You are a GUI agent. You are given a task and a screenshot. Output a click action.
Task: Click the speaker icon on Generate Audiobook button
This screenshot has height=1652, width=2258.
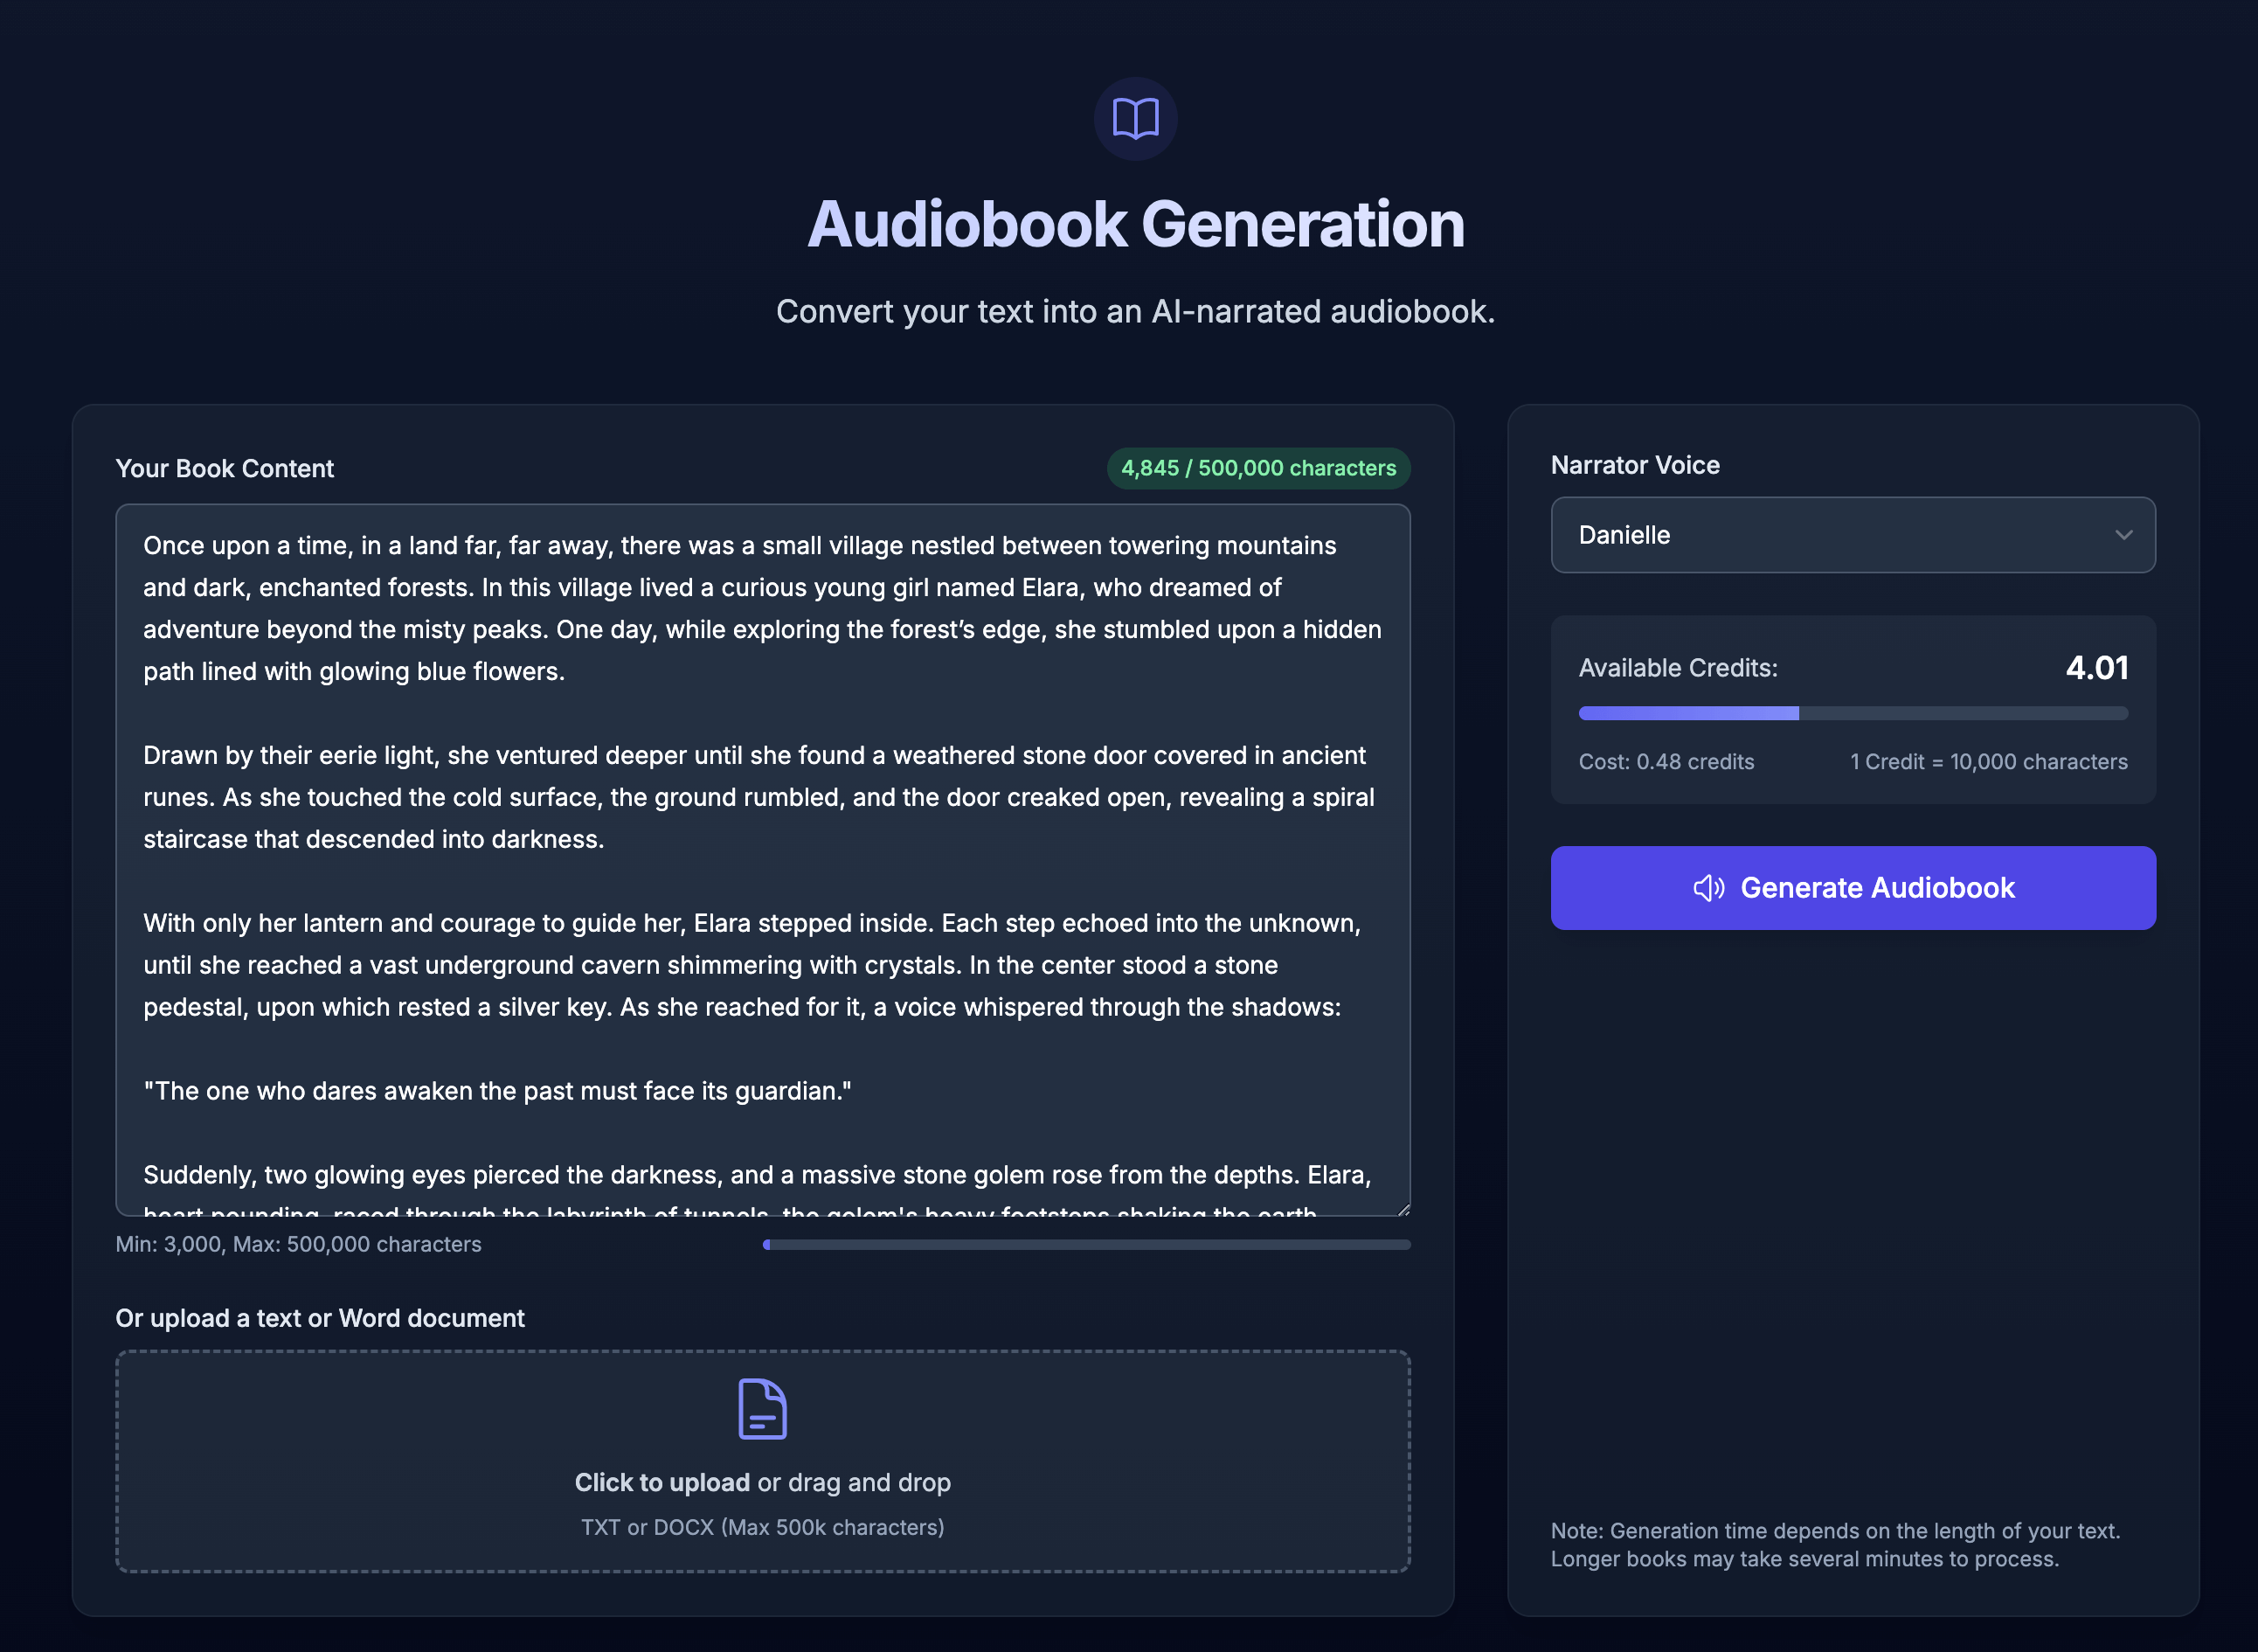[x=1708, y=888]
